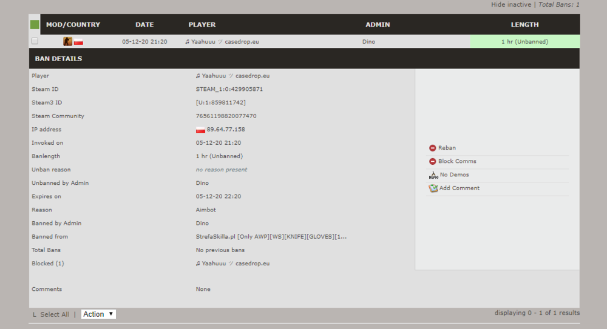The width and height of the screenshot is (607, 329).
Task: Click the Add Comment notepad icon
Action: [x=433, y=188]
